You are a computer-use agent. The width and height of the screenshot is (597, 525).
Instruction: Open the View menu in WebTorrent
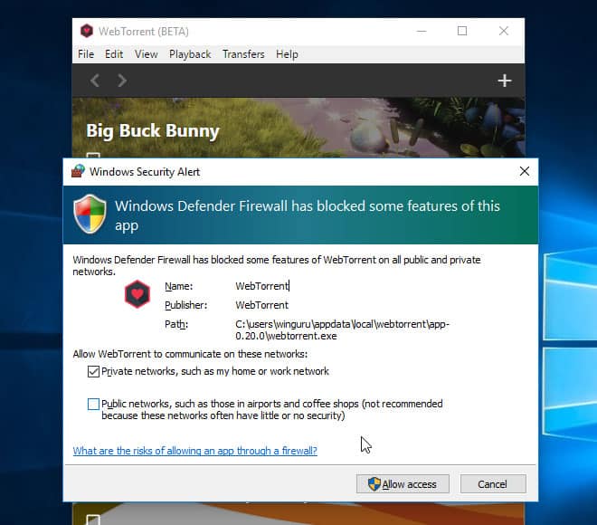click(x=146, y=54)
